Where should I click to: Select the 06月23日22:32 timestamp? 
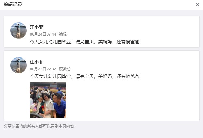pyautogui.click(x=43, y=69)
